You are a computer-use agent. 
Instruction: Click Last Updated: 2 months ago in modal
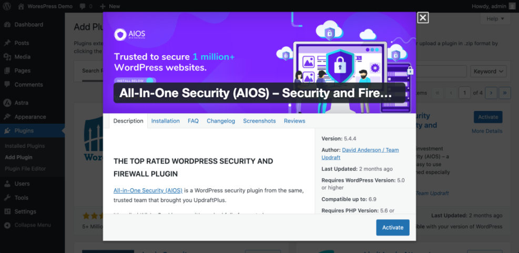pos(357,169)
